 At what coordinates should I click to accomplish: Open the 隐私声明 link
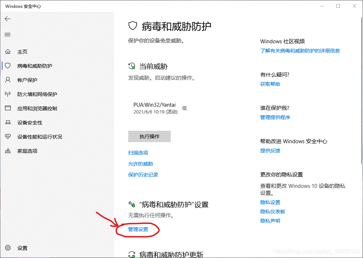[x=270, y=221]
